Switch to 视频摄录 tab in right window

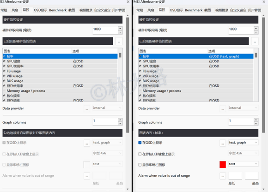coord(222,10)
